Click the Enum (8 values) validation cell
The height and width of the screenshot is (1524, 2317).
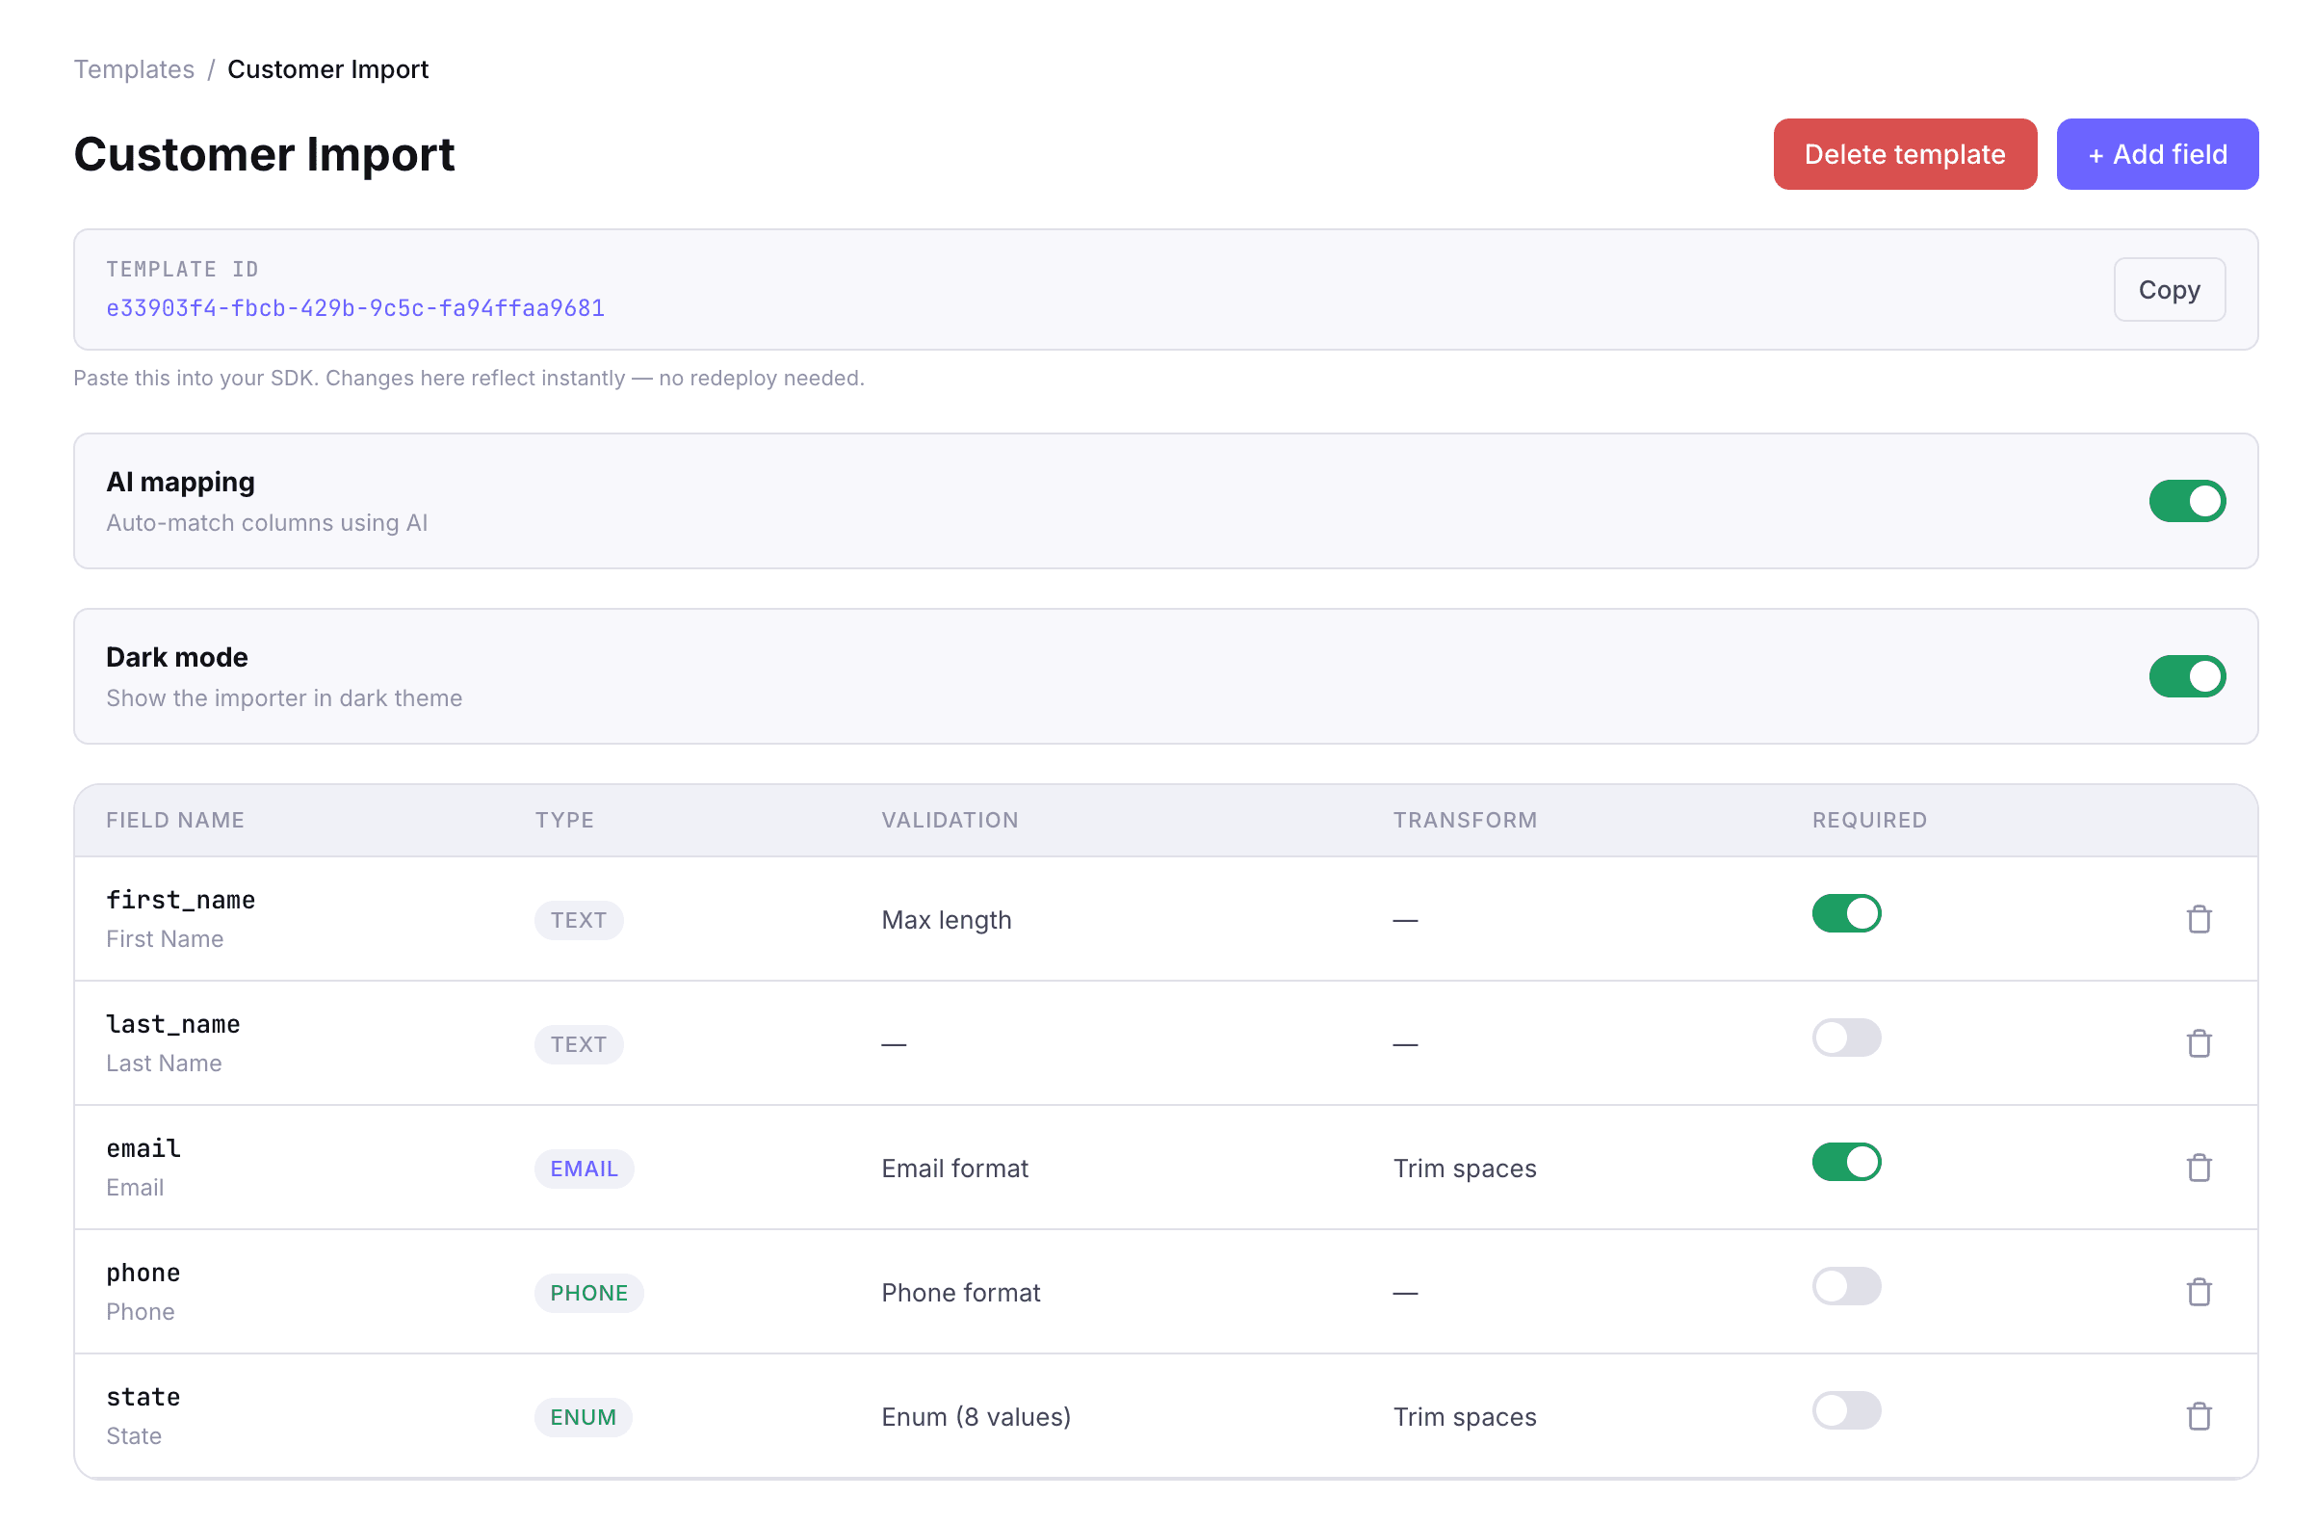point(976,1417)
